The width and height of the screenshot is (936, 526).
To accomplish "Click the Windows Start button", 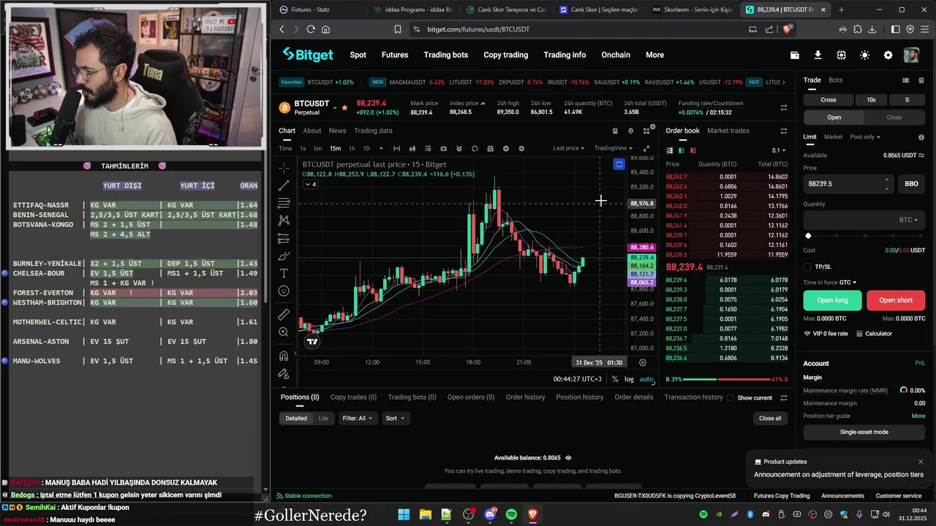I will pos(404,514).
